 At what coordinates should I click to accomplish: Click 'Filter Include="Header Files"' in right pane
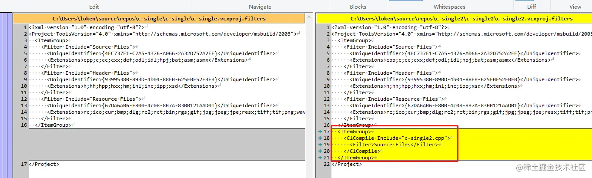[x=392, y=73]
